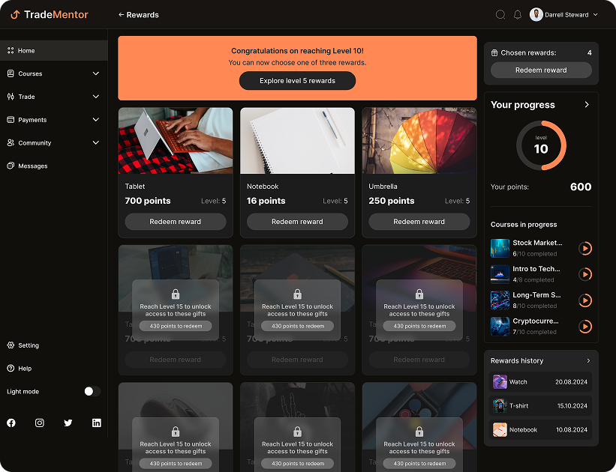The image size is (616, 472).
Task: Click the Home grid icon in sidebar
Action: coord(11,51)
